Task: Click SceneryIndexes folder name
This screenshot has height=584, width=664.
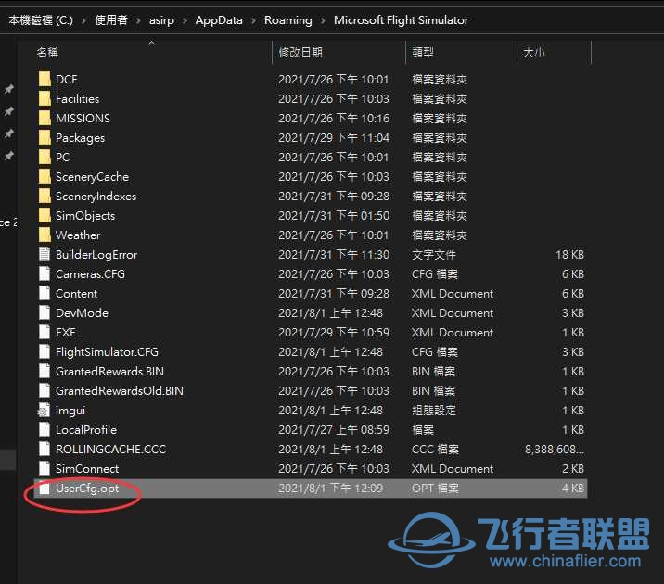Action: [x=96, y=197]
